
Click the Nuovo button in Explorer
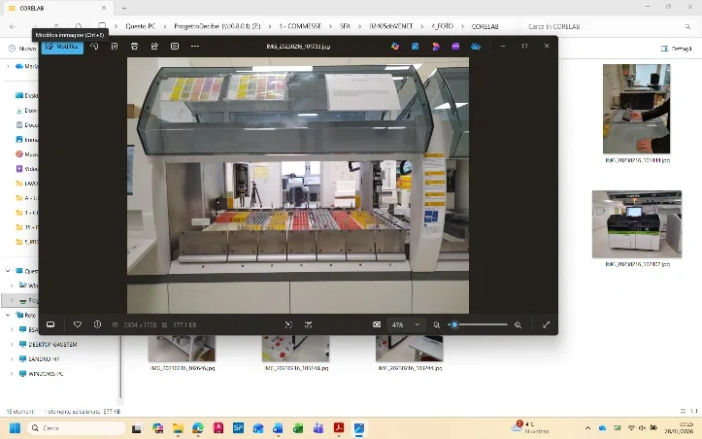(x=22, y=49)
